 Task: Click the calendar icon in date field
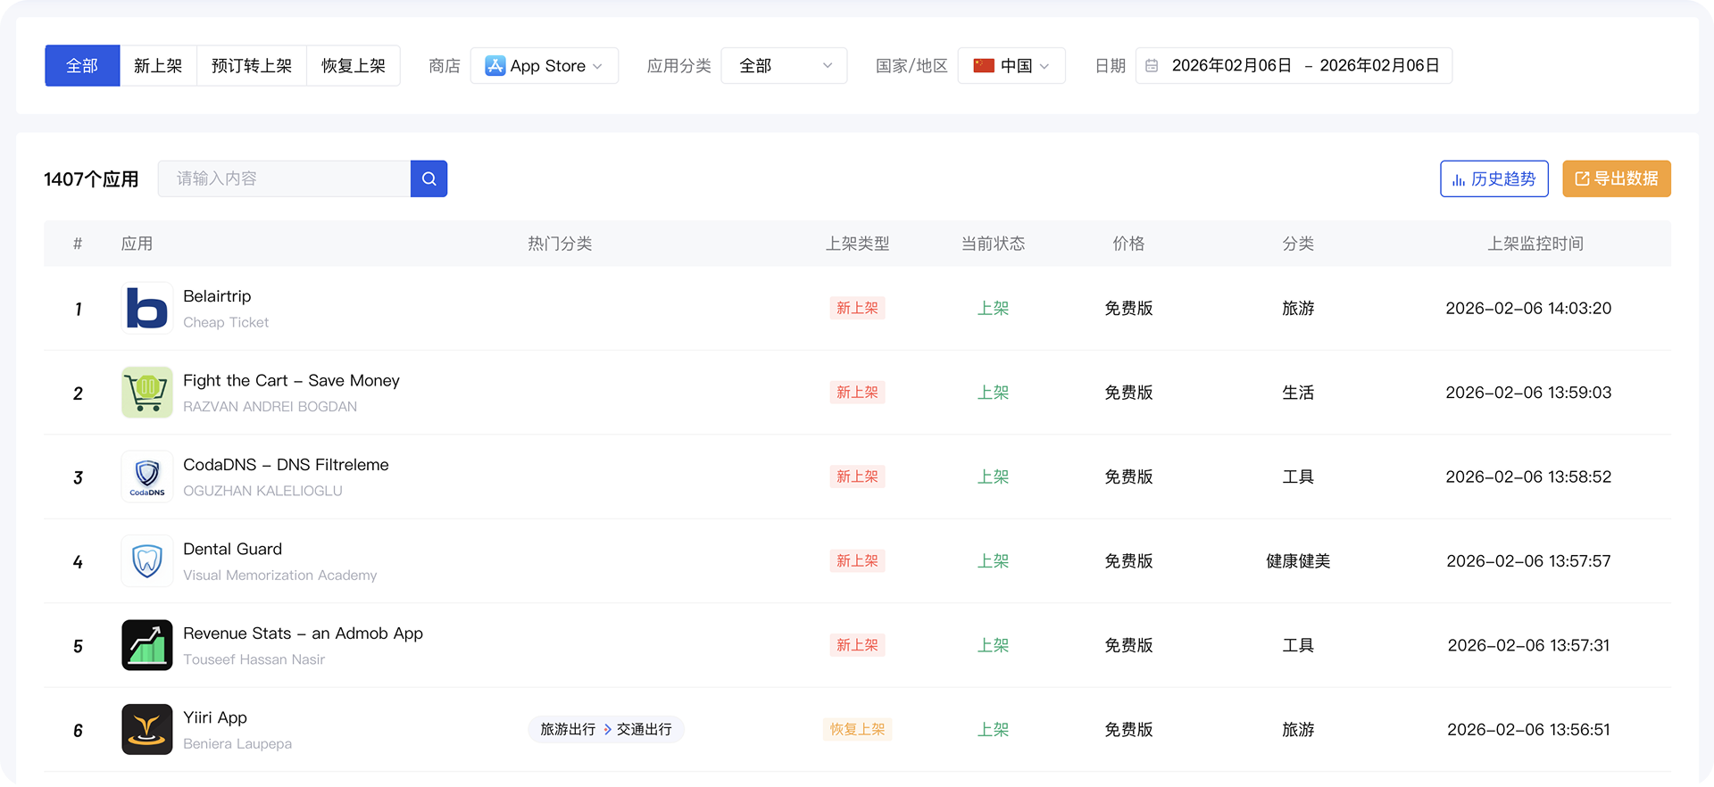click(1152, 66)
